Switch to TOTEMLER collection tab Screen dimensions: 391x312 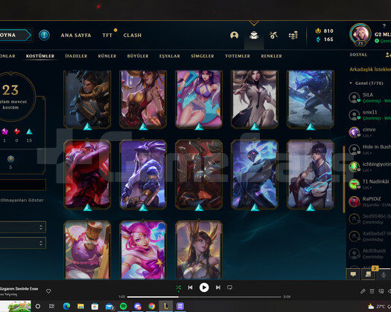coord(238,56)
